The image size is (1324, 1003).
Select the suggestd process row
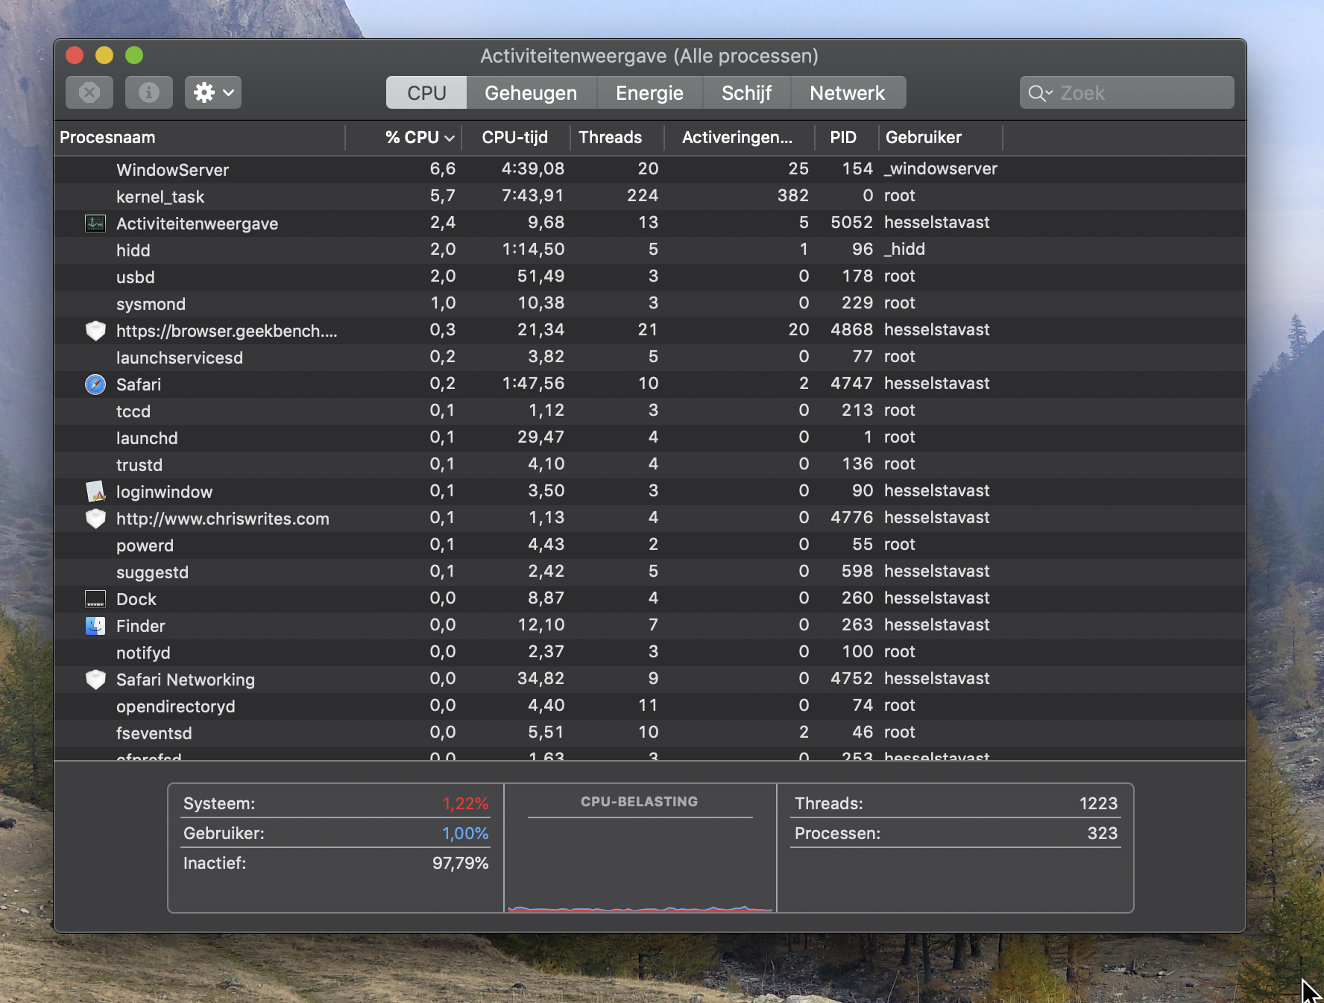[650, 572]
